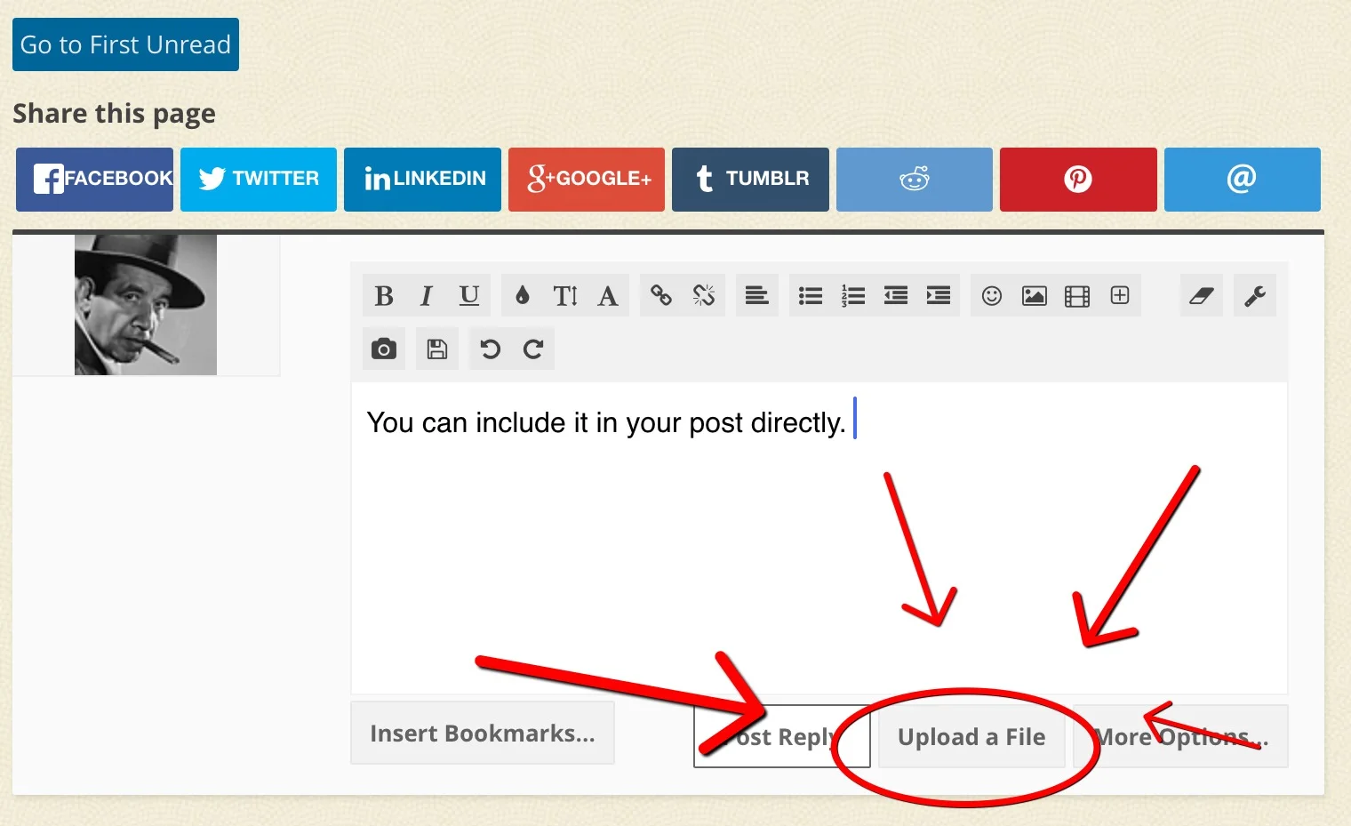Insert media with the film icon
Screen dimensions: 1351x826
tap(1077, 295)
